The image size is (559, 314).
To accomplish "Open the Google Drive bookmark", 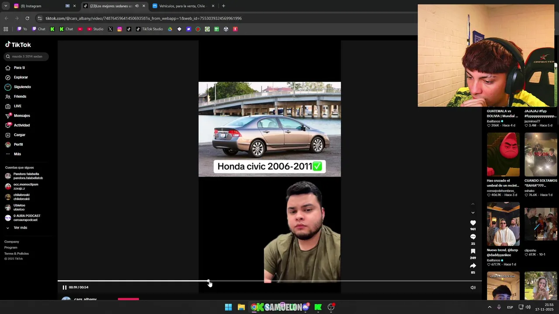I will (x=170, y=29).
